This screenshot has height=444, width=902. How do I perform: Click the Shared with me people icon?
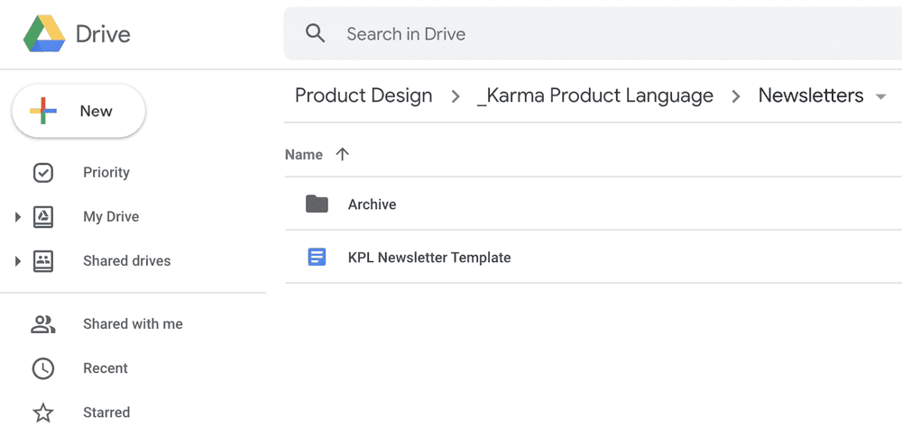pyautogui.click(x=43, y=324)
